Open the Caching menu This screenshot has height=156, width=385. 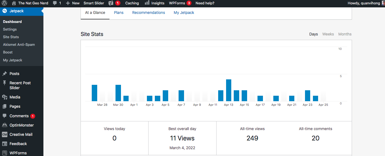coord(132,3)
